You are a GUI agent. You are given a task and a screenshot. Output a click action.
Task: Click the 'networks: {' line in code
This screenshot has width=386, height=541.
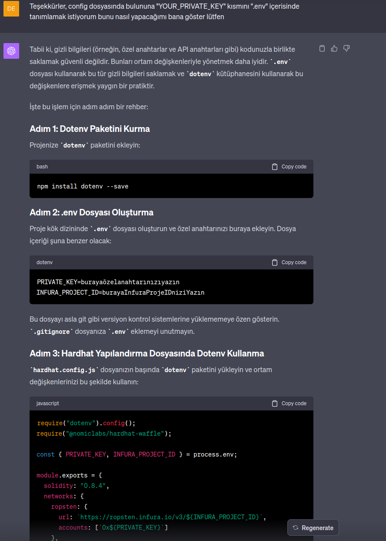click(x=64, y=496)
